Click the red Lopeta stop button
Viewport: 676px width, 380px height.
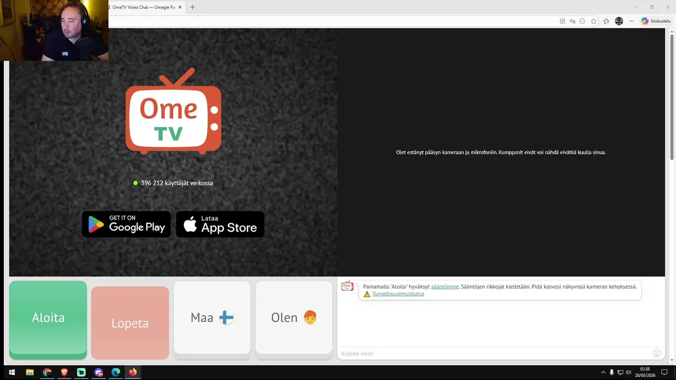click(x=130, y=323)
